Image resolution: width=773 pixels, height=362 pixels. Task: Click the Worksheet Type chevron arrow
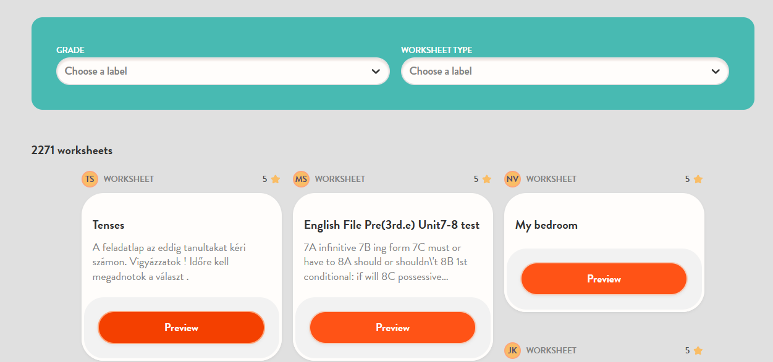pyautogui.click(x=716, y=72)
